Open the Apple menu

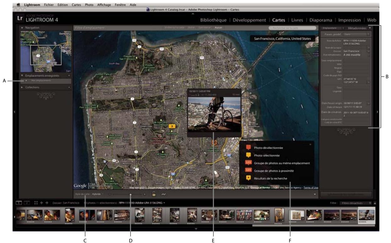click(19, 5)
